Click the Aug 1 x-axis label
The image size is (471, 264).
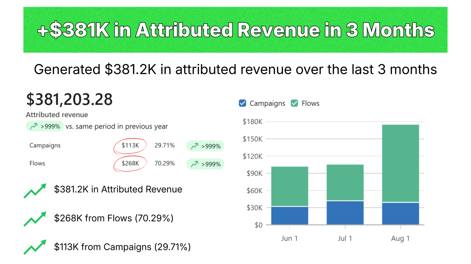click(400, 238)
